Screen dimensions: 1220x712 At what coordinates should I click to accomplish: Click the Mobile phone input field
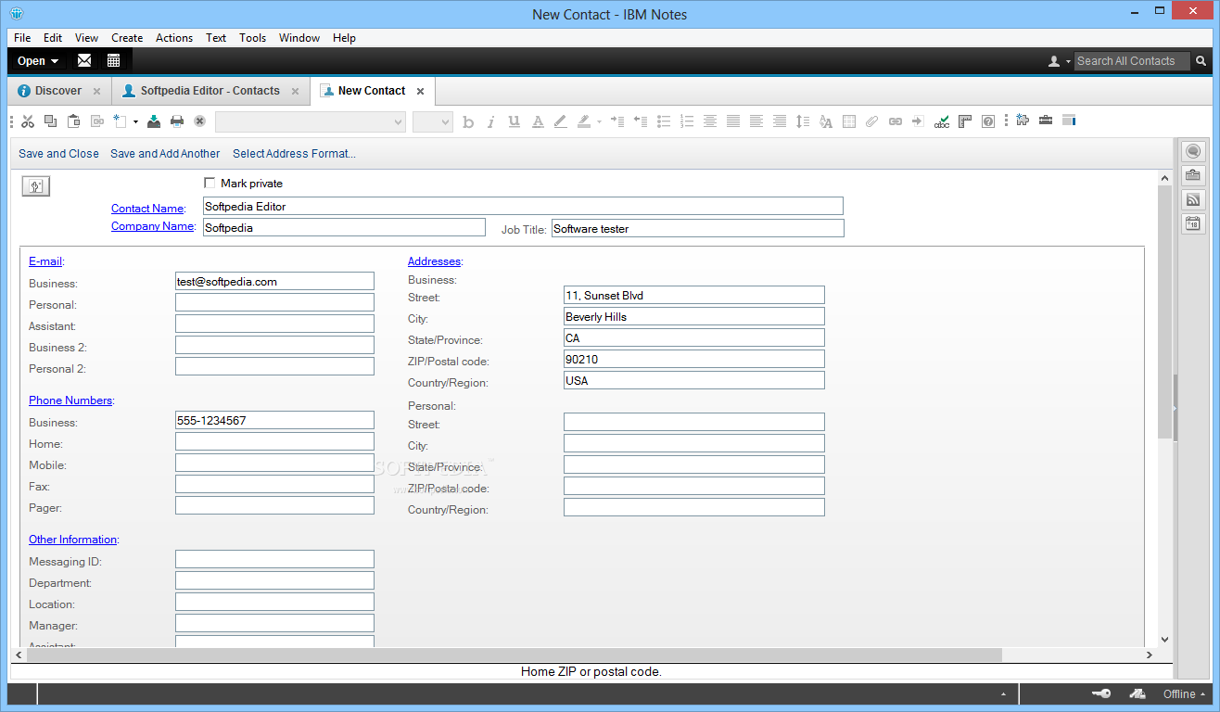tap(274, 463)
